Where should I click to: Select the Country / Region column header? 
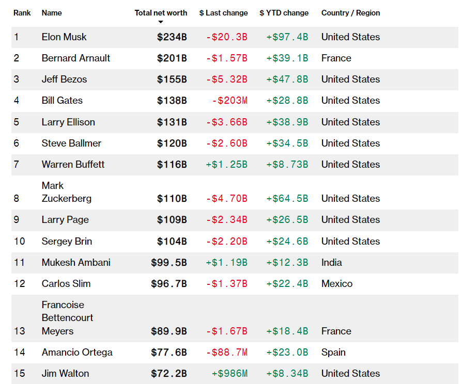350,13
